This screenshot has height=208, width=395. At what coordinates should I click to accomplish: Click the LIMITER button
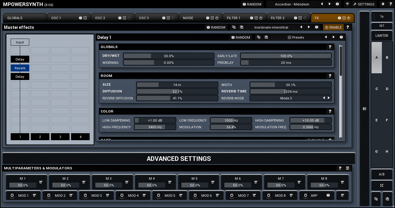(x=382, y=36)
